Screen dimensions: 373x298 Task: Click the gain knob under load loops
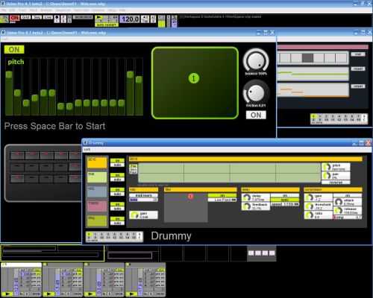click(x=134, y=215)
